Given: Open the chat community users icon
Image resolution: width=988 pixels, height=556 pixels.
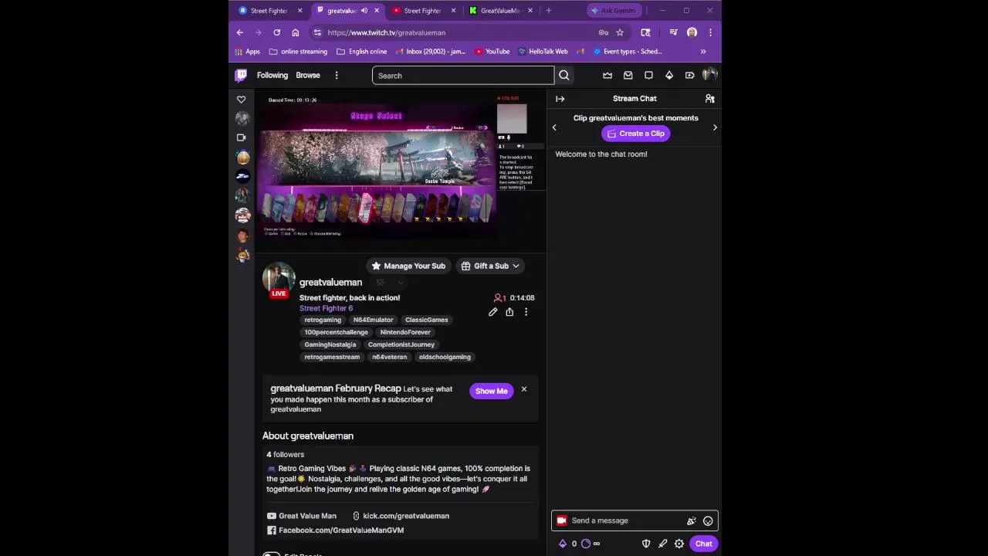Looking at the screenshot, I should coord(709,99).
